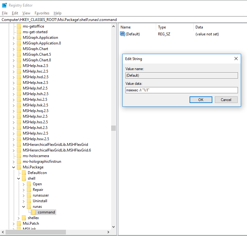Viewport: 247px width, 236px height.
Task: Click into the Value data text field
Action: (181, 90)
